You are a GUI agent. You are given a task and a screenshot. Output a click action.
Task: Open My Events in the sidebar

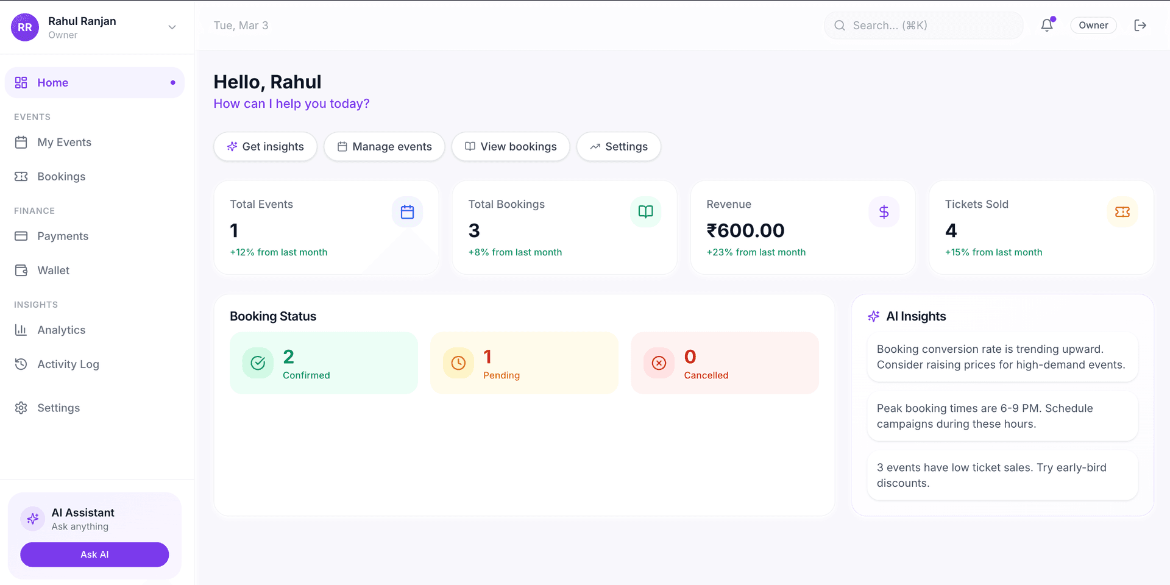tap(64, 143)
